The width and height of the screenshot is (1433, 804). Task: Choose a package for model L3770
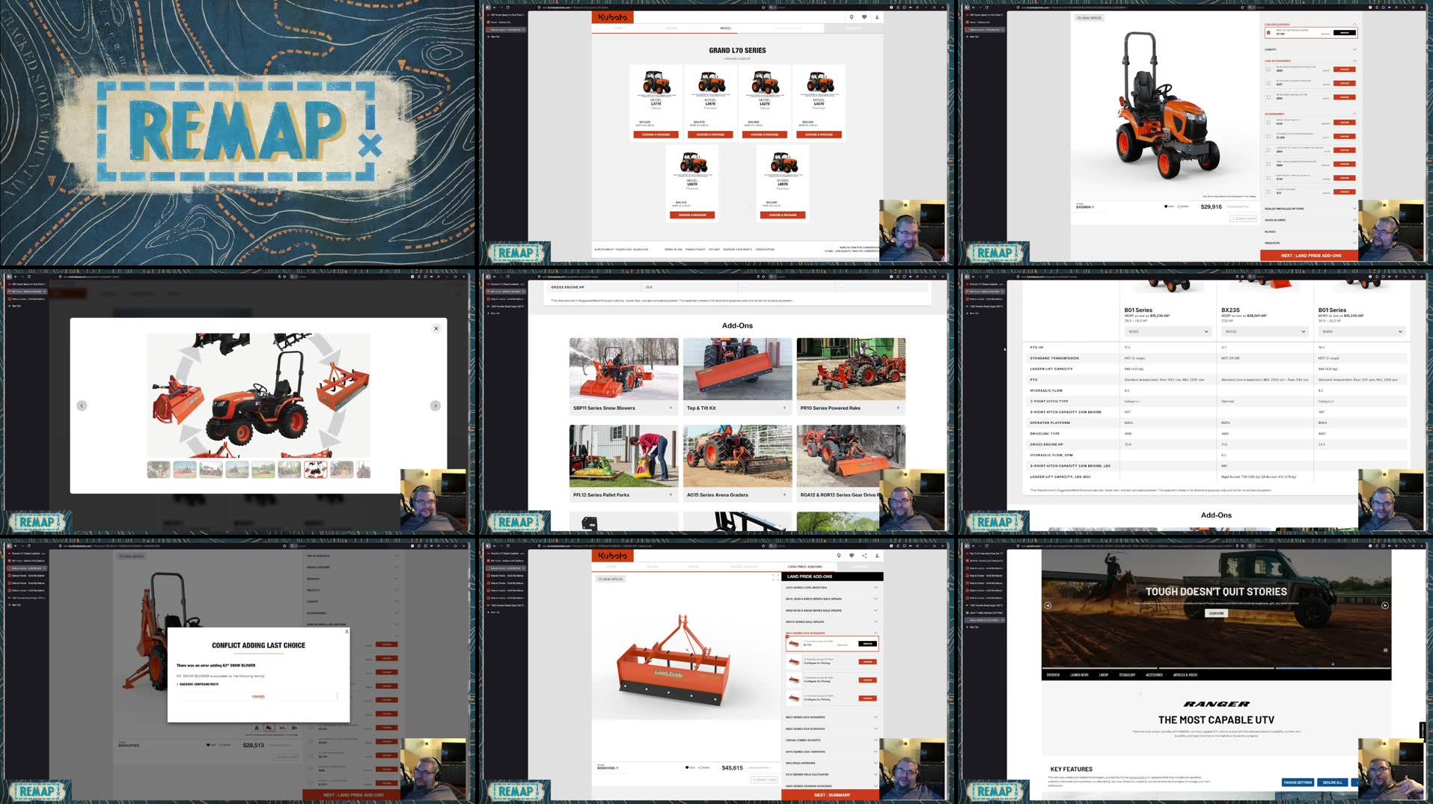click(x=656, y=135)
